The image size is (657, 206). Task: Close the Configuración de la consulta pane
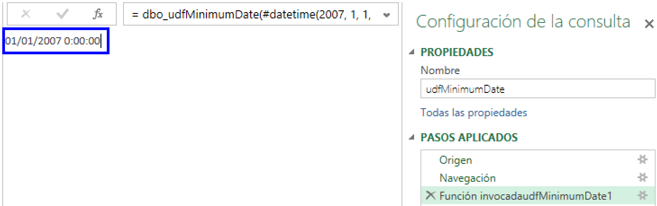[x=649, y=24]
